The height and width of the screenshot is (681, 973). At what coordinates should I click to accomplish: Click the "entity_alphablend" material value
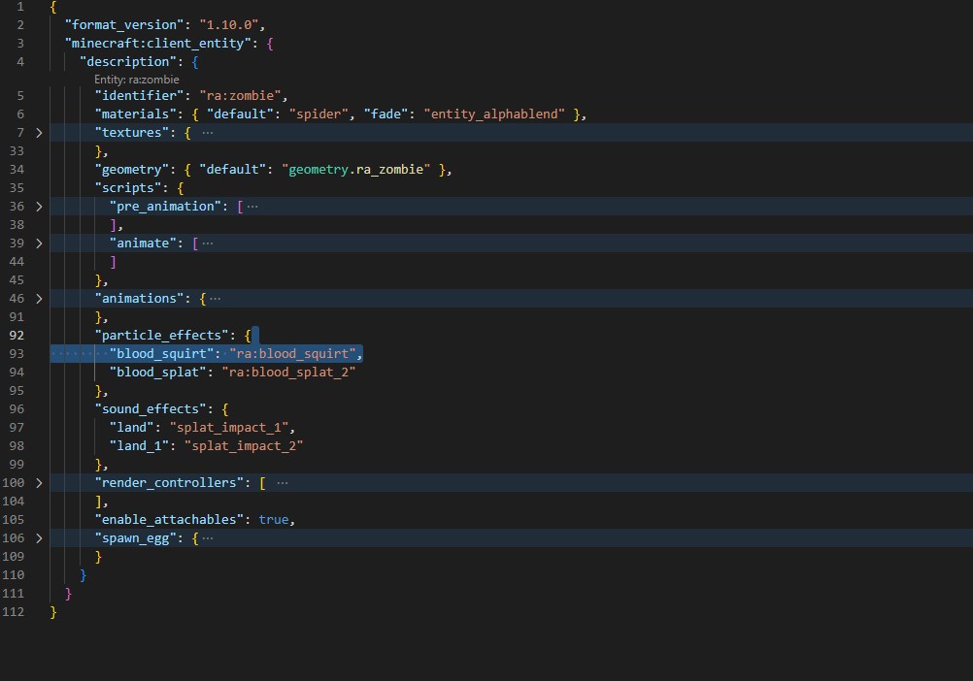click(x=495, y=114)
